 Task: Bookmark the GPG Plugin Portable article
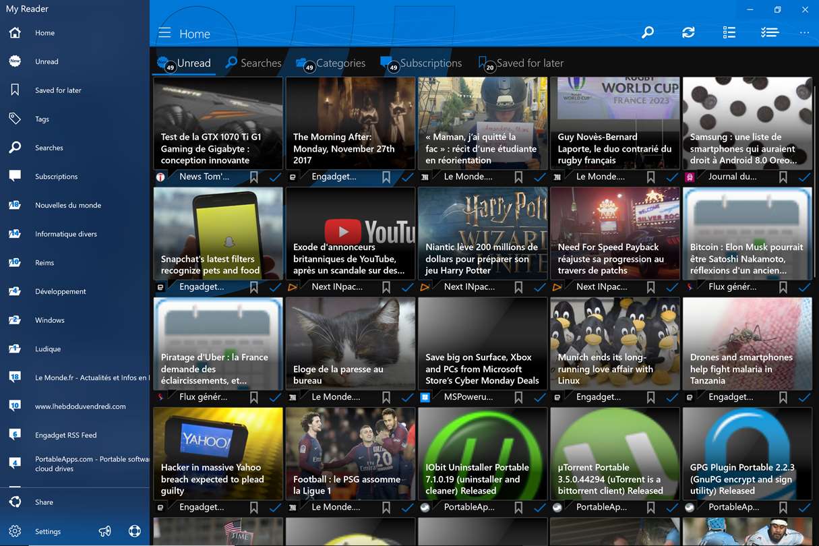click(783, 507)
